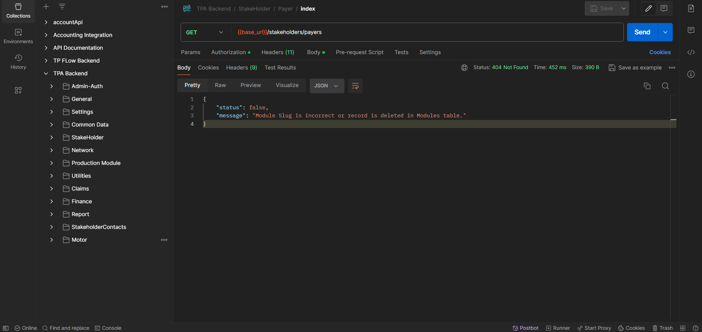Open the GET method dropdown
Image resolution: width=702 pixels, height=332 pixels.
[205, 32]
